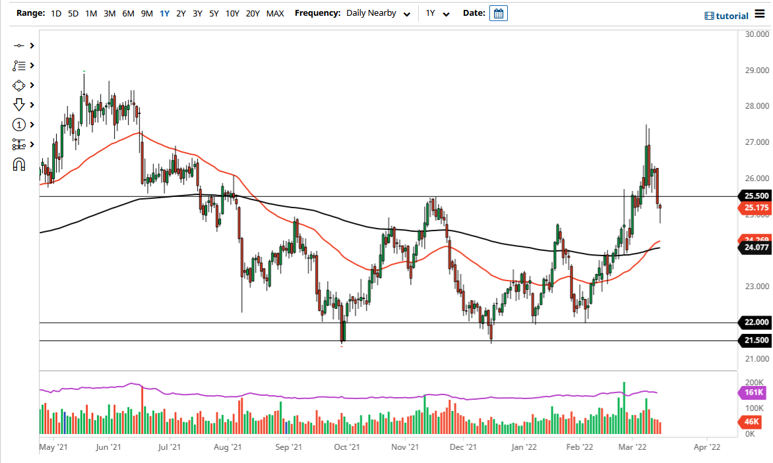Click the May '21 date axis label
The height and width of the screenshot is (463, 773).
(53, 447)
